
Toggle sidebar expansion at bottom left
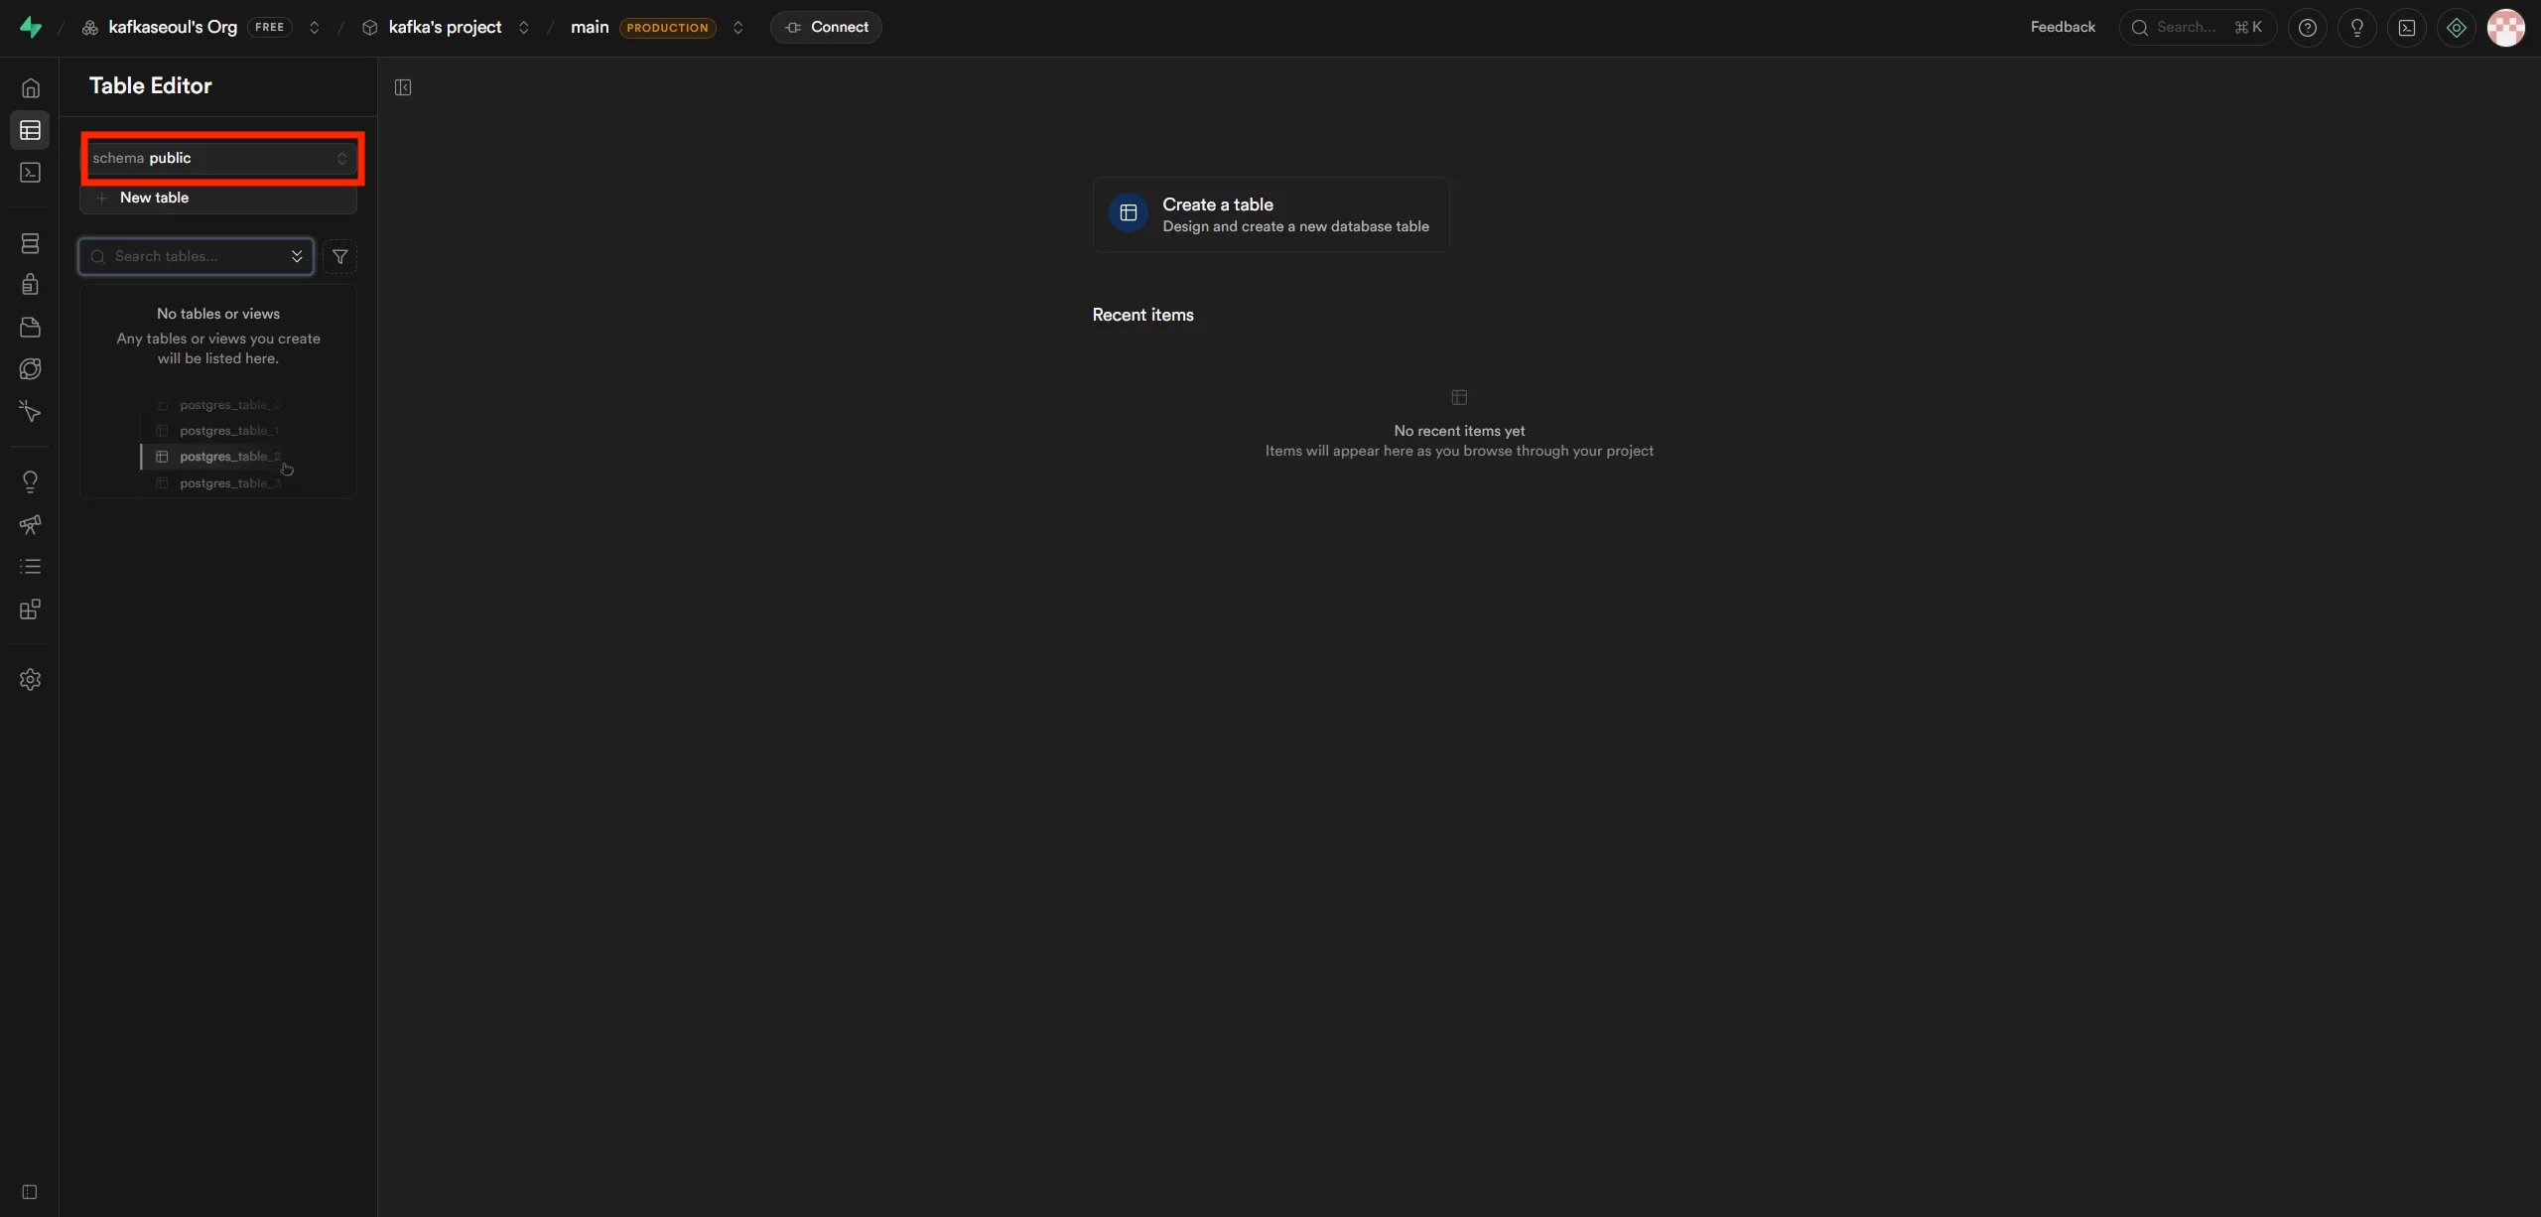point(30,1192)
